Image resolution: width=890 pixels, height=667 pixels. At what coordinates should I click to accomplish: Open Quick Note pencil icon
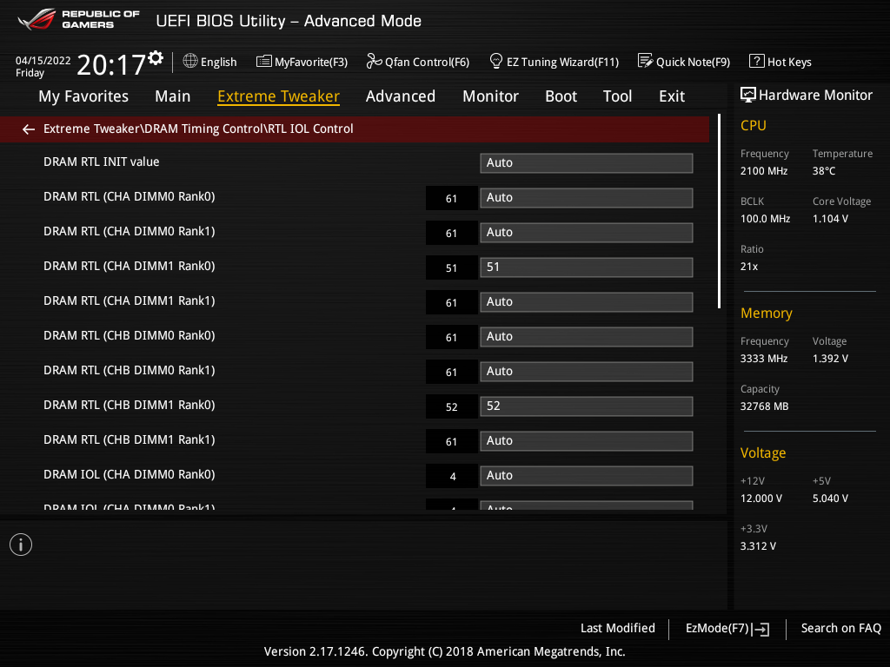646,61
